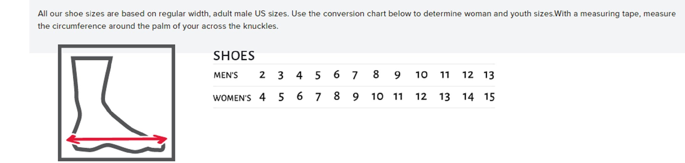Select women's size 11 in WOMEN'S row

[398, 97]
